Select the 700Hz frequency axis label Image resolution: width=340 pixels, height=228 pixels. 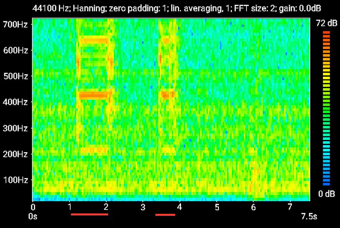click(15, 24)
